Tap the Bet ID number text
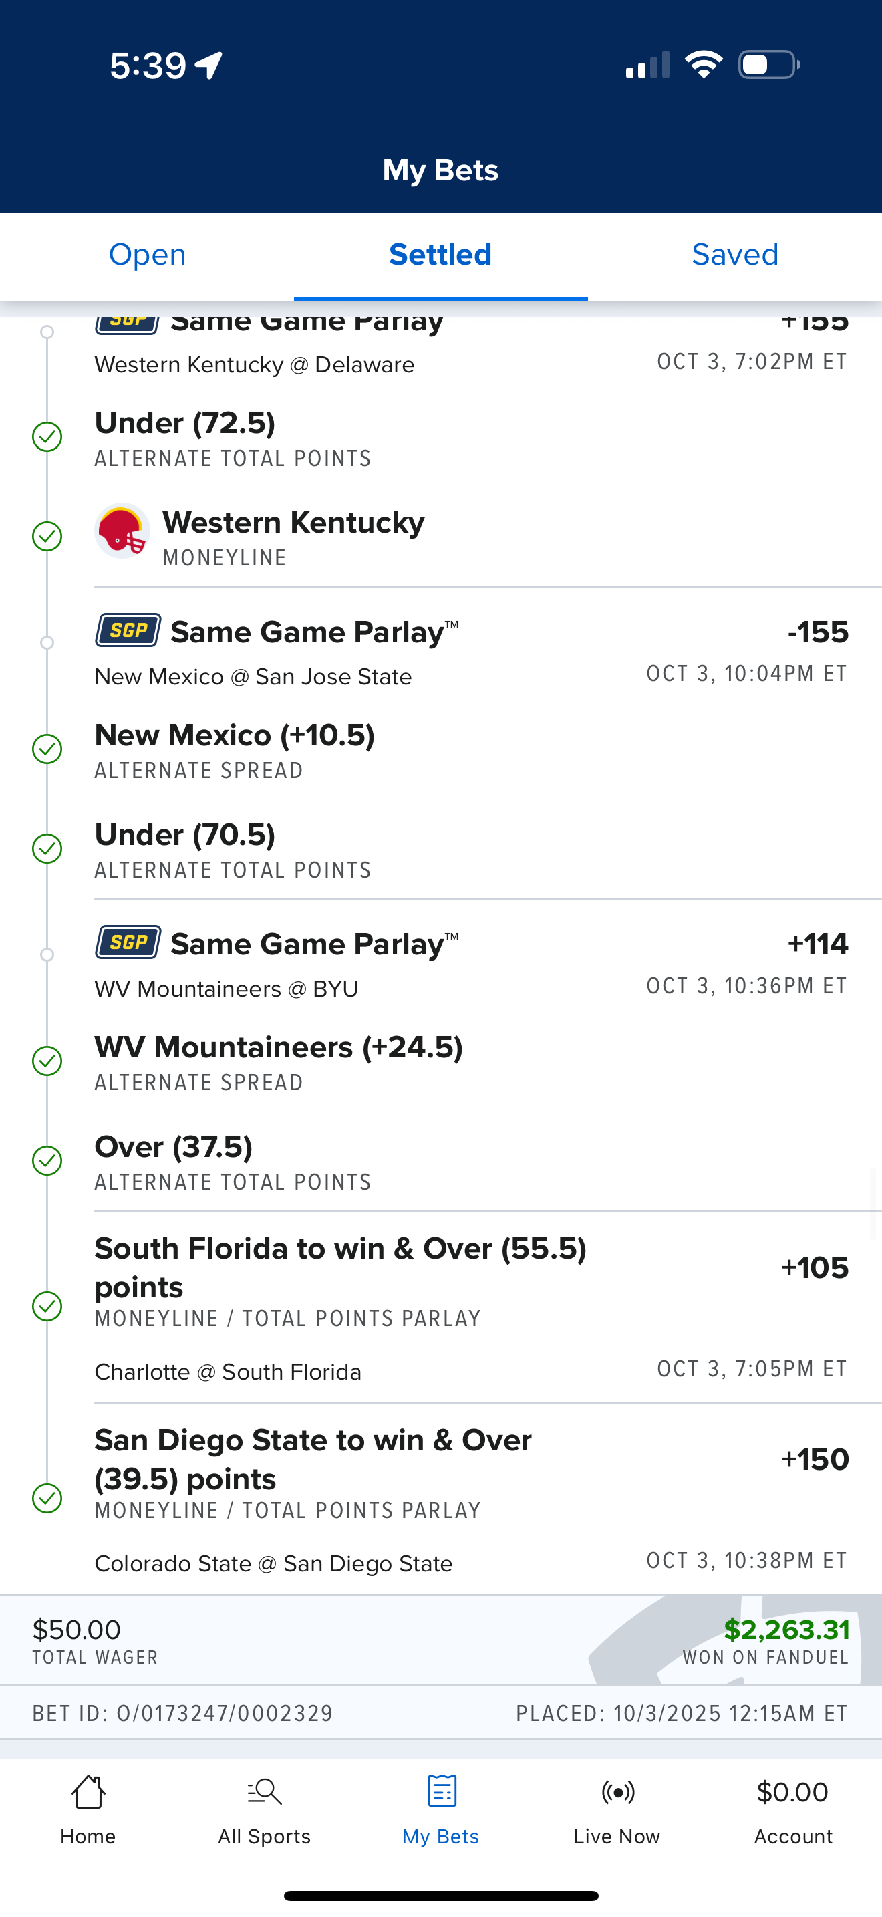This screenshot has height=1917, width=882. click(x=183, y=1714)
